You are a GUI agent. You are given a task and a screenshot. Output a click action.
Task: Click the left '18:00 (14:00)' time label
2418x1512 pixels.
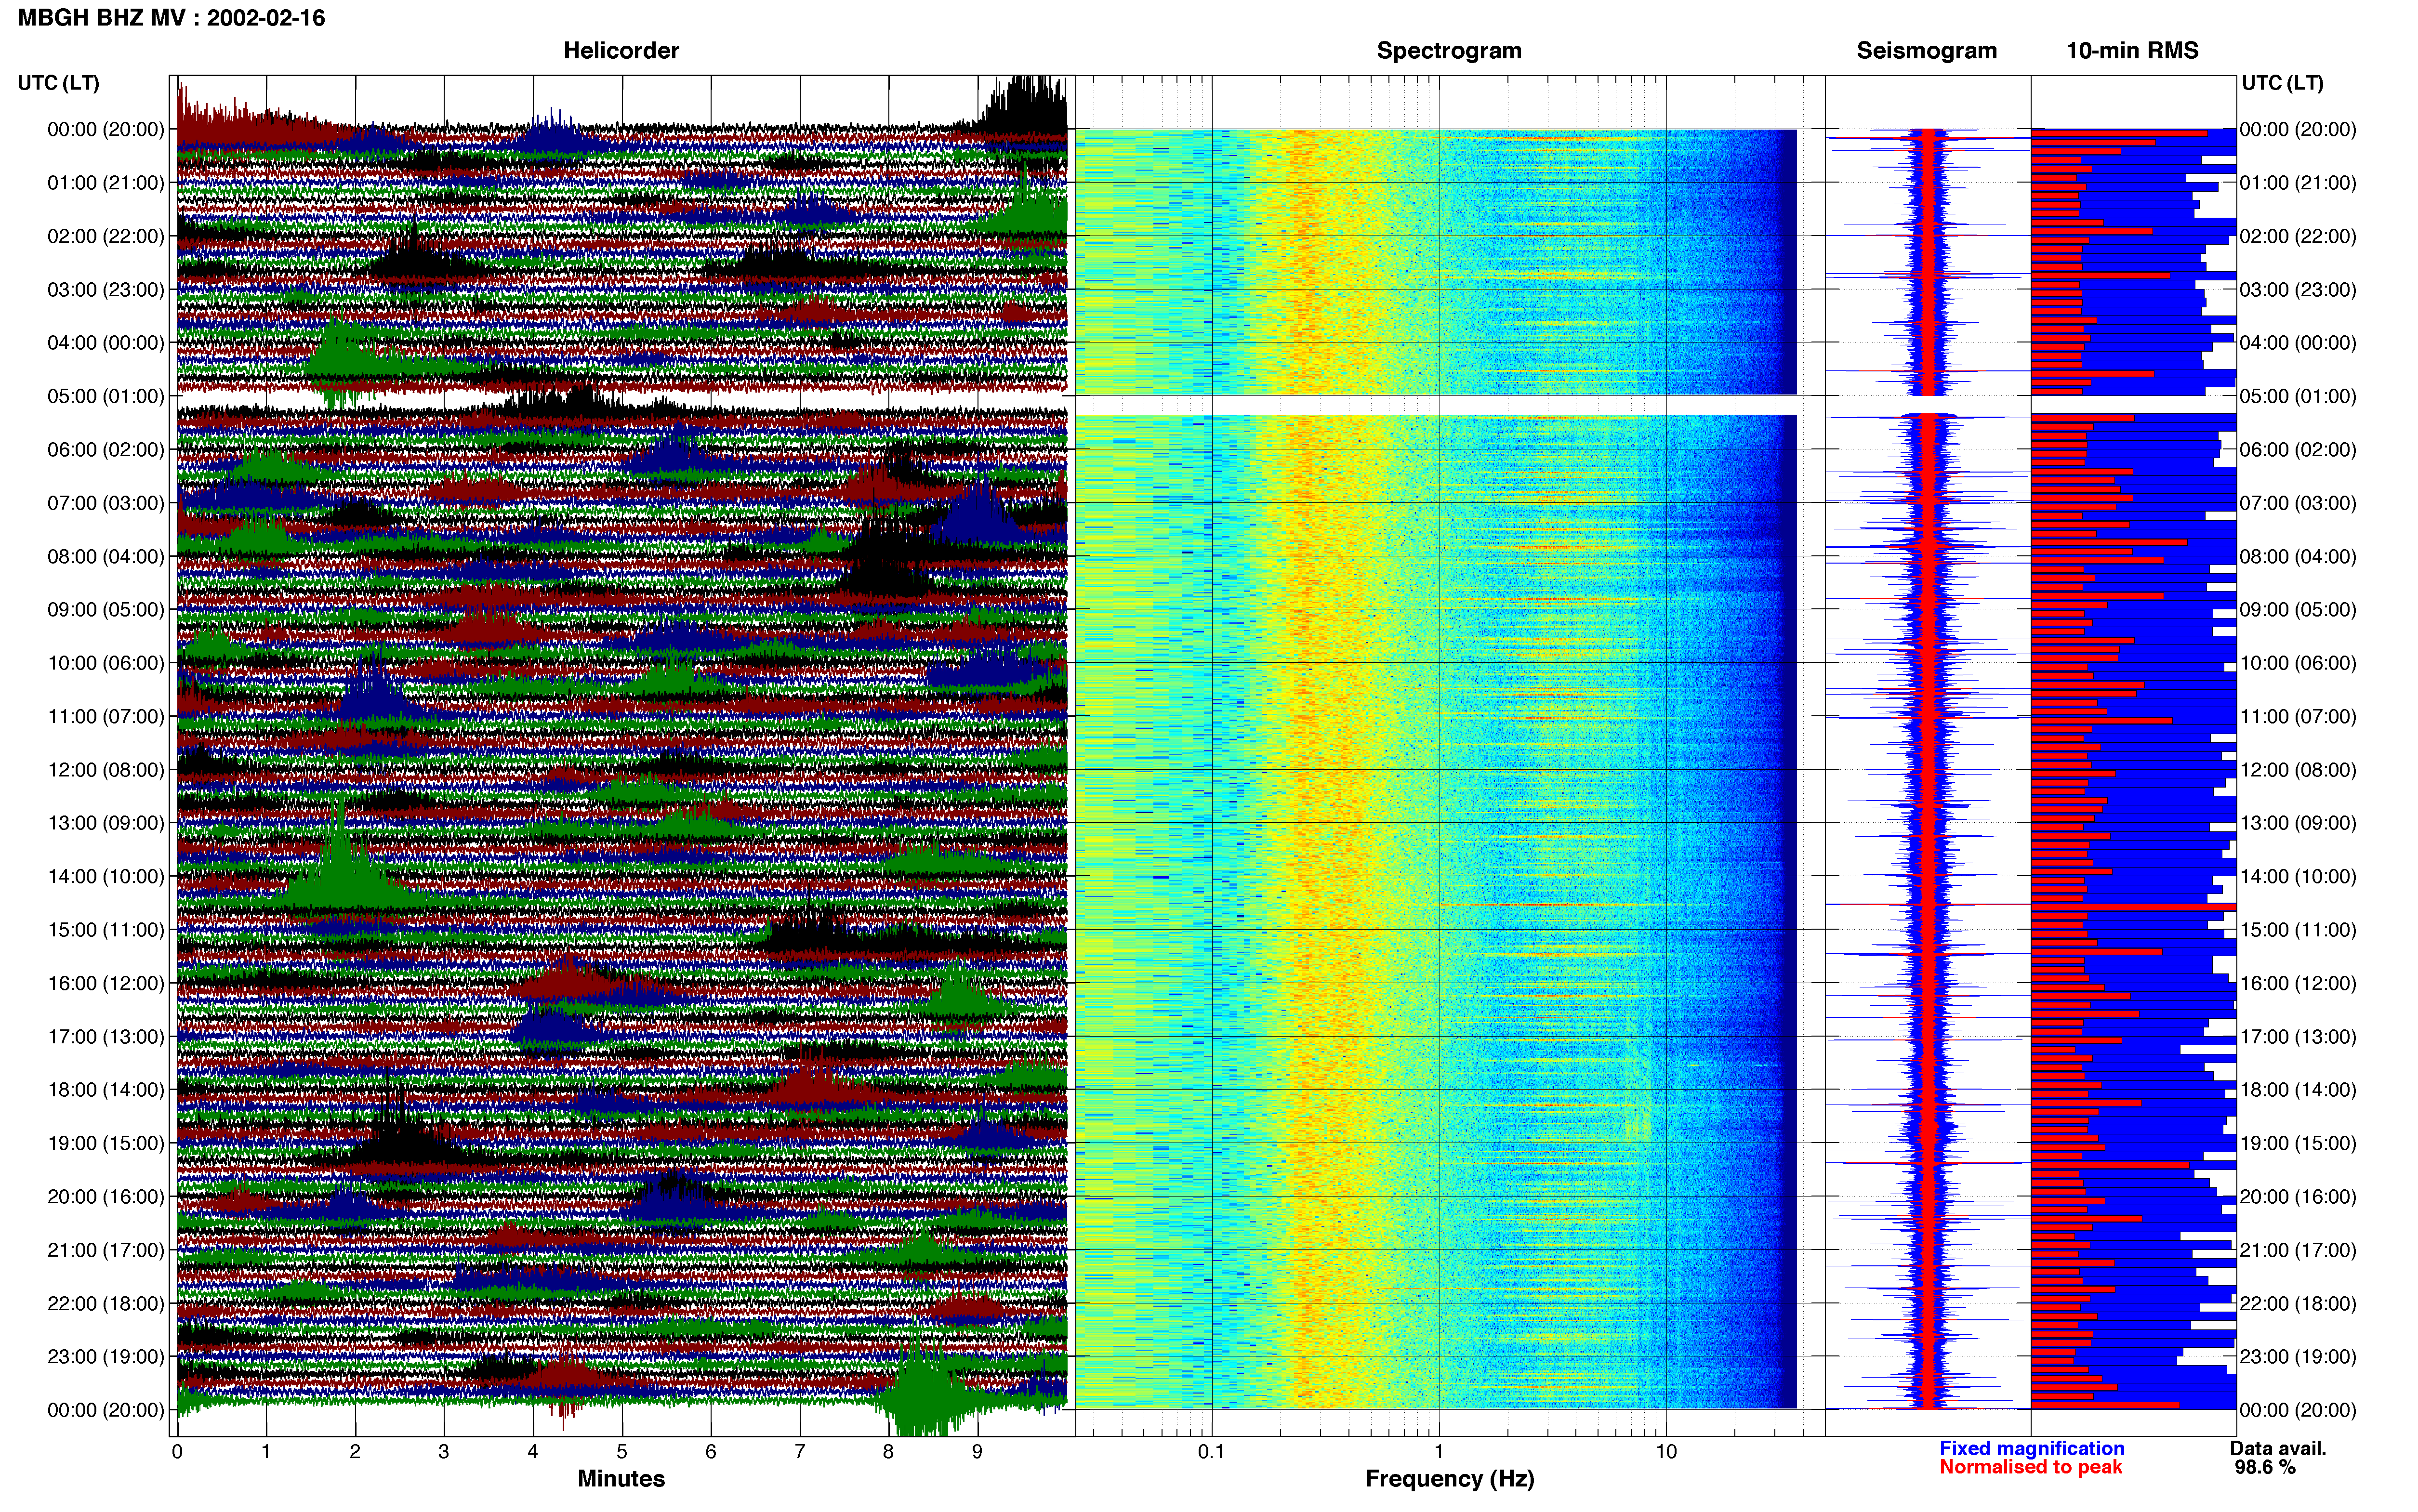click(x=106, y=1089)
